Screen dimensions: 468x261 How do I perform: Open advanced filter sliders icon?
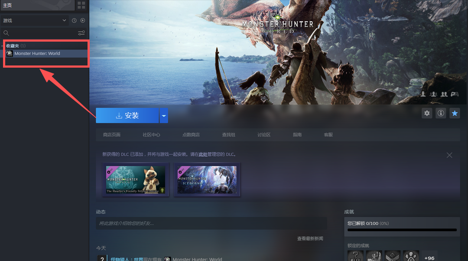point(81,33)
